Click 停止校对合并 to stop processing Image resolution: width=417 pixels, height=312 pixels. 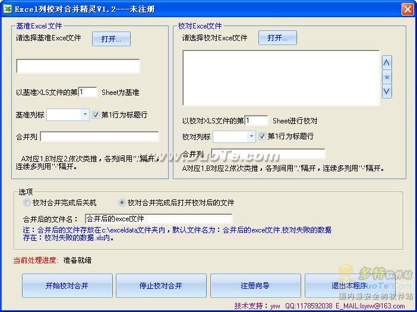(x=161, y=286)
